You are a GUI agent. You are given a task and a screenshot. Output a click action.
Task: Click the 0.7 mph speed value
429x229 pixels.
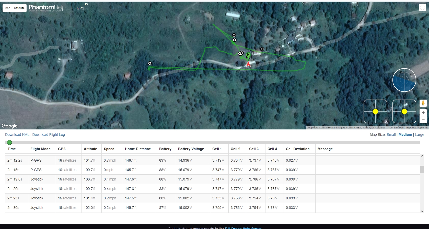tap(110, 160)
